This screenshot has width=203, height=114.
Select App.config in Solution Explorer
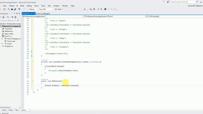9,34
